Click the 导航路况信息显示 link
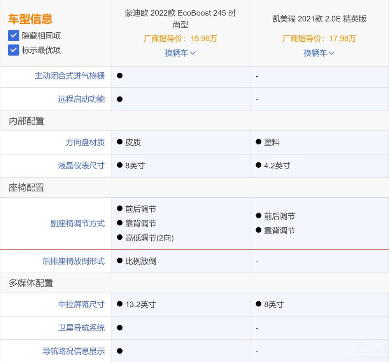This screenshot has height=362, width=389. pos(74,351)
